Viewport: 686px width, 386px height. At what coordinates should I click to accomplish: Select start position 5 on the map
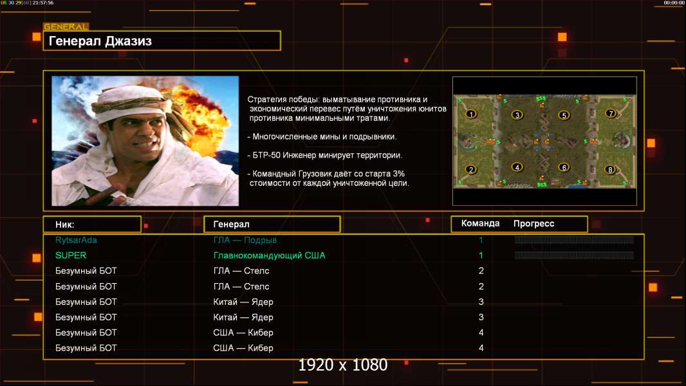click(564, 115)
